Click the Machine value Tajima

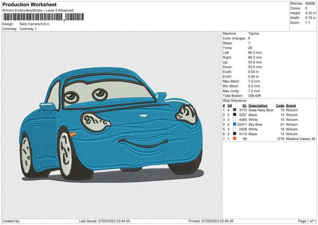coord(253,33)
